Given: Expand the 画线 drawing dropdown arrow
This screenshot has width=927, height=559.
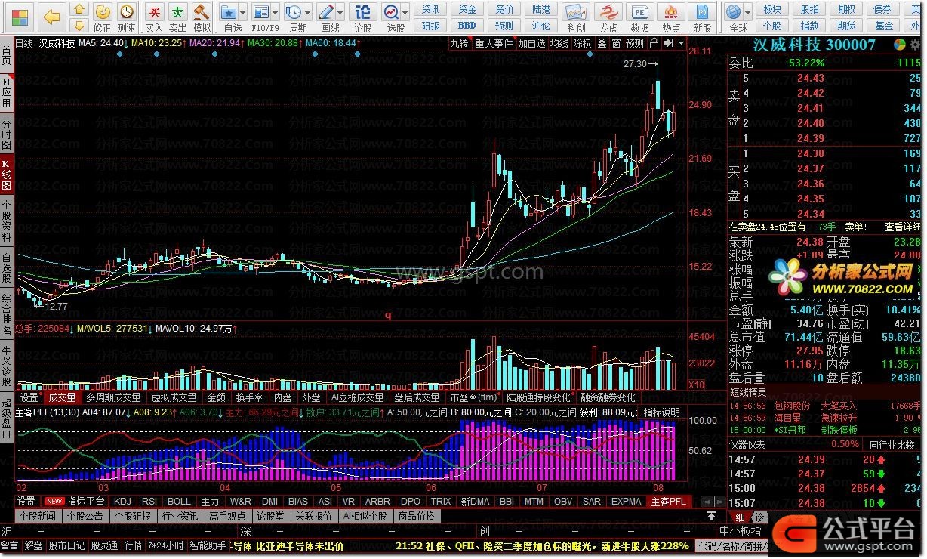Looking at the screenshot, I should click(x=340, y=13).
